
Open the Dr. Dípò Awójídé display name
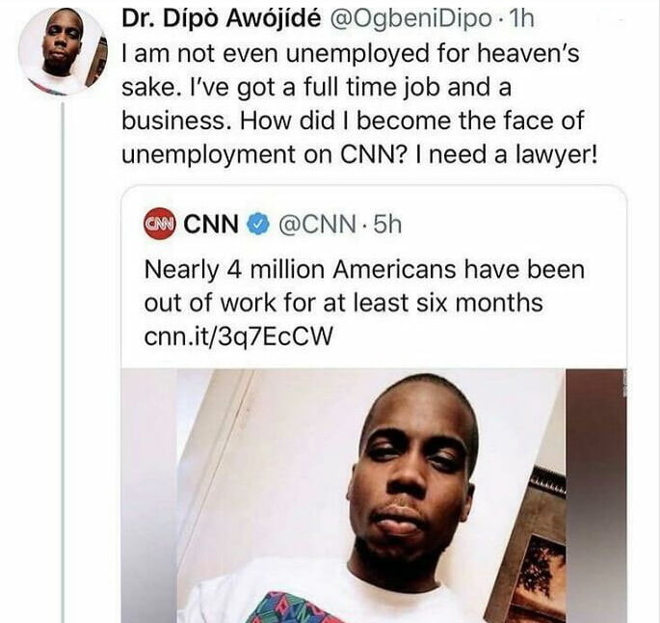pos(221,19)
